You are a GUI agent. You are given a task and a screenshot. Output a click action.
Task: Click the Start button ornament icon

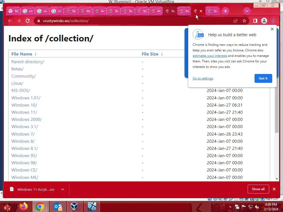pyautogui.click(x=7, y=207)
